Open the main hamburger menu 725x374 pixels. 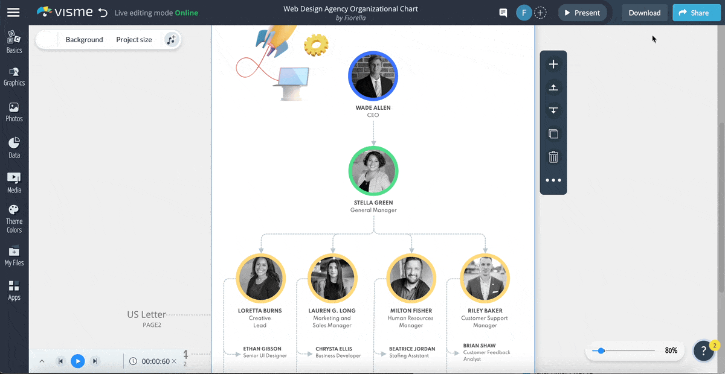coord(14,12)
